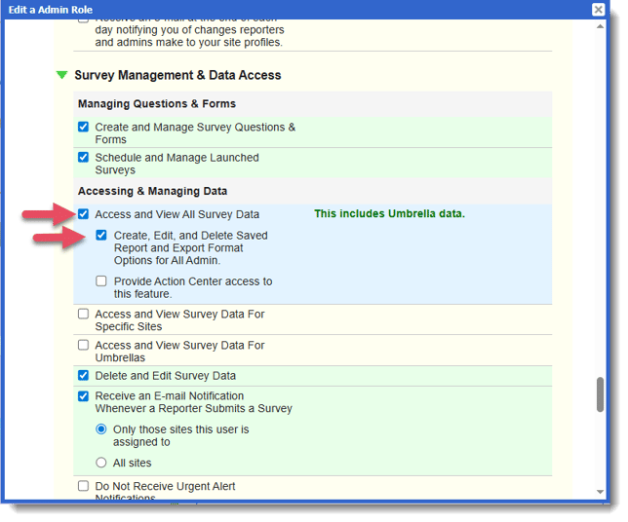Close the Edit a Admin Role dialog
The height and width of the screenshot is (522, 628).
point(598,9)
